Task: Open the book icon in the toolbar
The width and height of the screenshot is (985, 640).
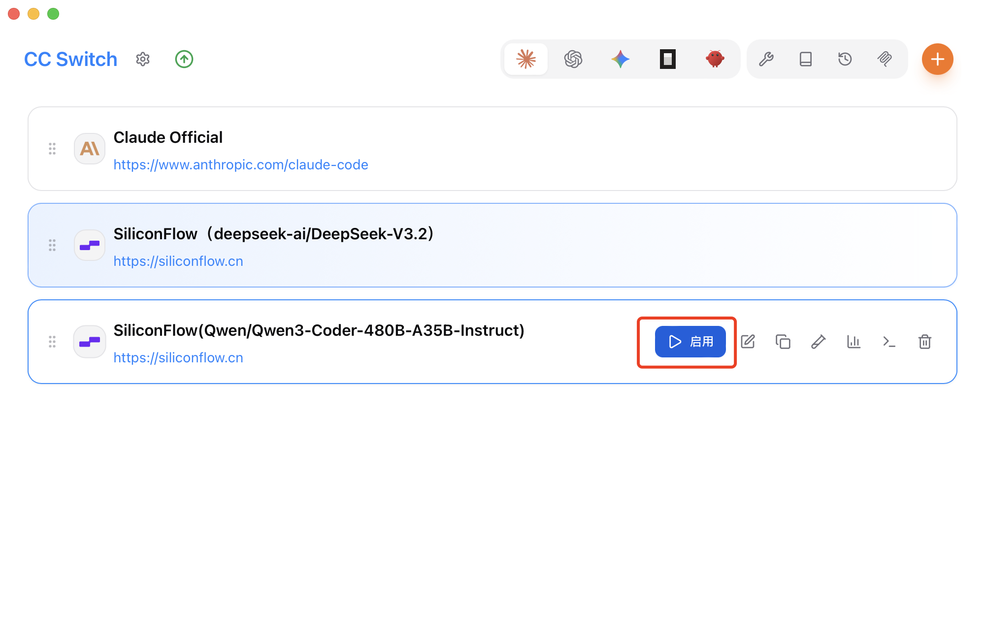Action: 806,59
